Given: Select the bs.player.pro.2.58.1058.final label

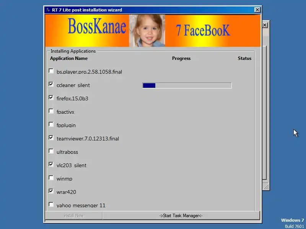Looking at the screenshot, I should pyautogui.click(x=89, y=72).
